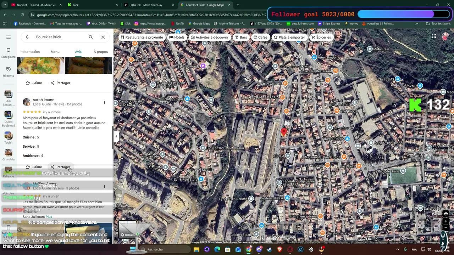
Task: Open sarah imane's reviewer profile
Action: click(44, 100)
